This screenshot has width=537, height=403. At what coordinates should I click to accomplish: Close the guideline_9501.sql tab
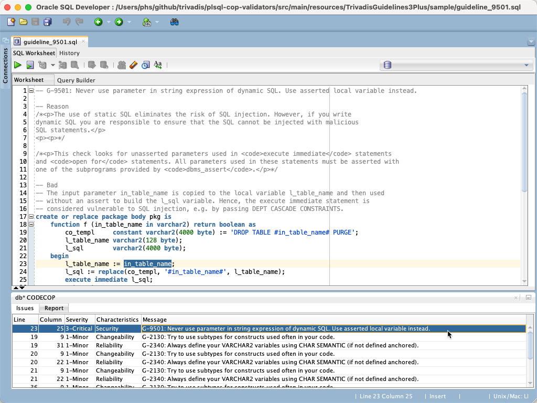(x=83, y=41)
